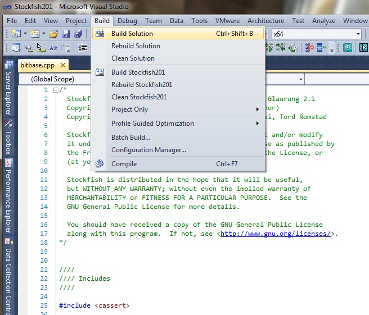This screenshot has height=315, width=369.
Task: Click the Open File folder icon
Action: 53,34
